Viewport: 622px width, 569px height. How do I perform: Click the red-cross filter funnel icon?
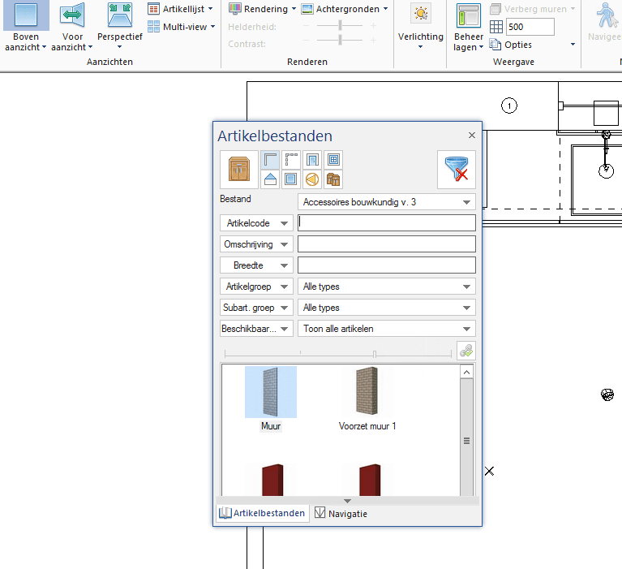click(456, 170)
